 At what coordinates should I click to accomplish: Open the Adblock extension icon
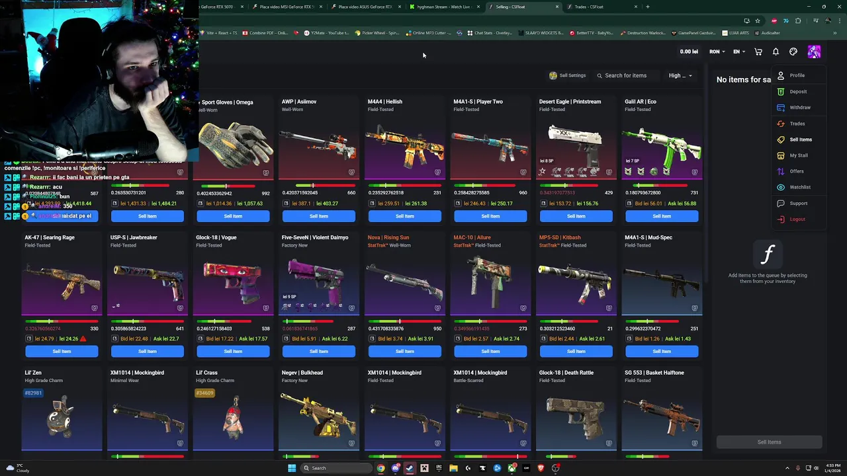click(x=774, y=20)
